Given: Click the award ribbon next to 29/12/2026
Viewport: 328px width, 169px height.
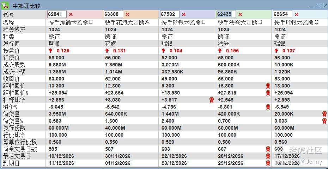Looking at the screenshot, I should [268, 163].
